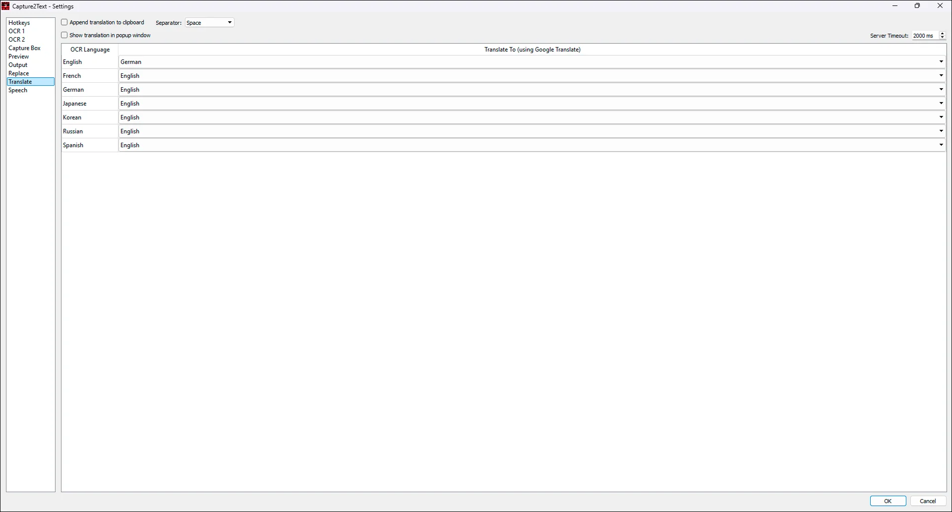Go to the OCR 2 settings page

(x=31, y=40)
